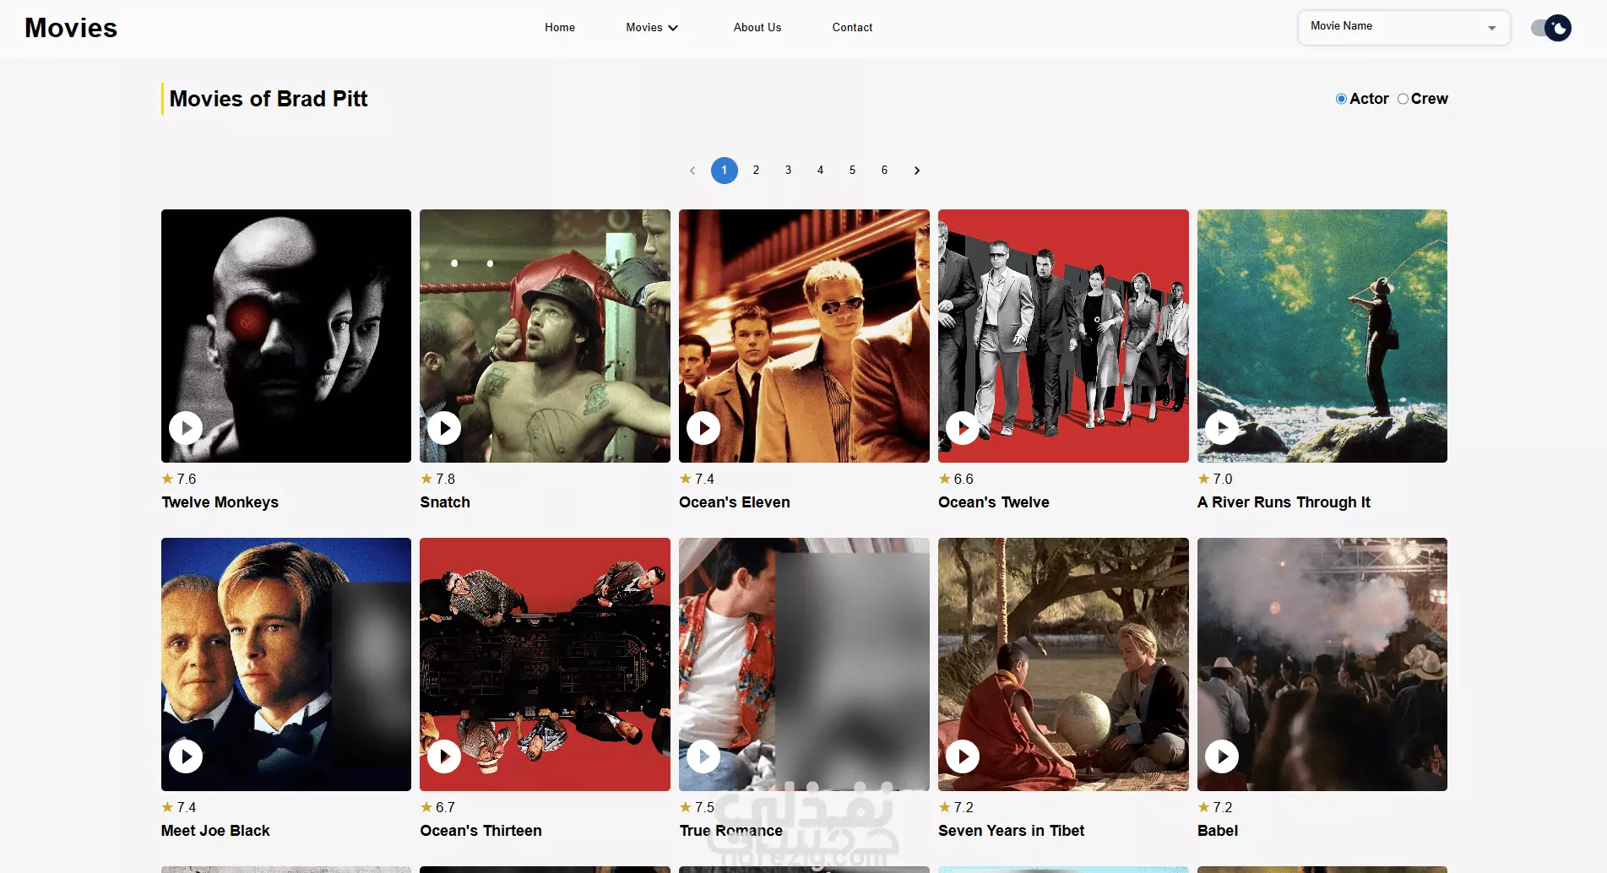Go to page 3 of results

(x=788, y=171)
